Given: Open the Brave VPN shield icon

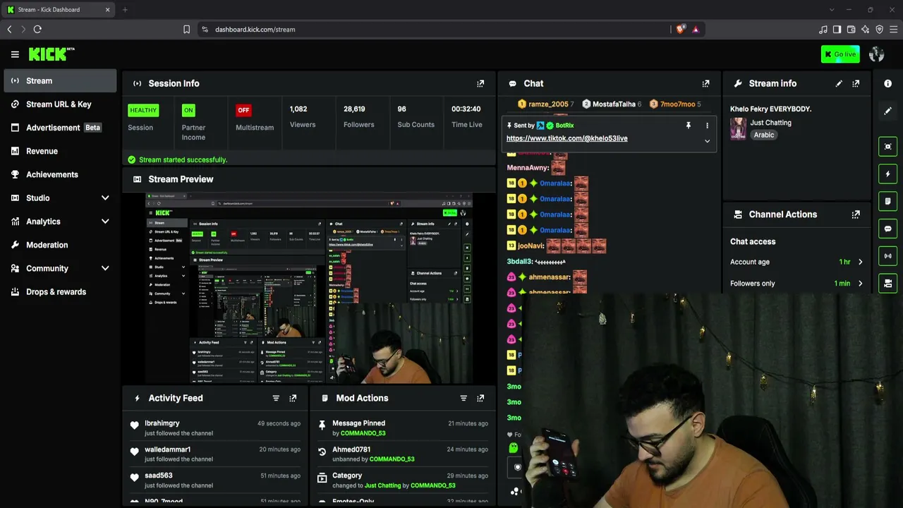Looking at the screenshot, I should (x=879, y=30).
